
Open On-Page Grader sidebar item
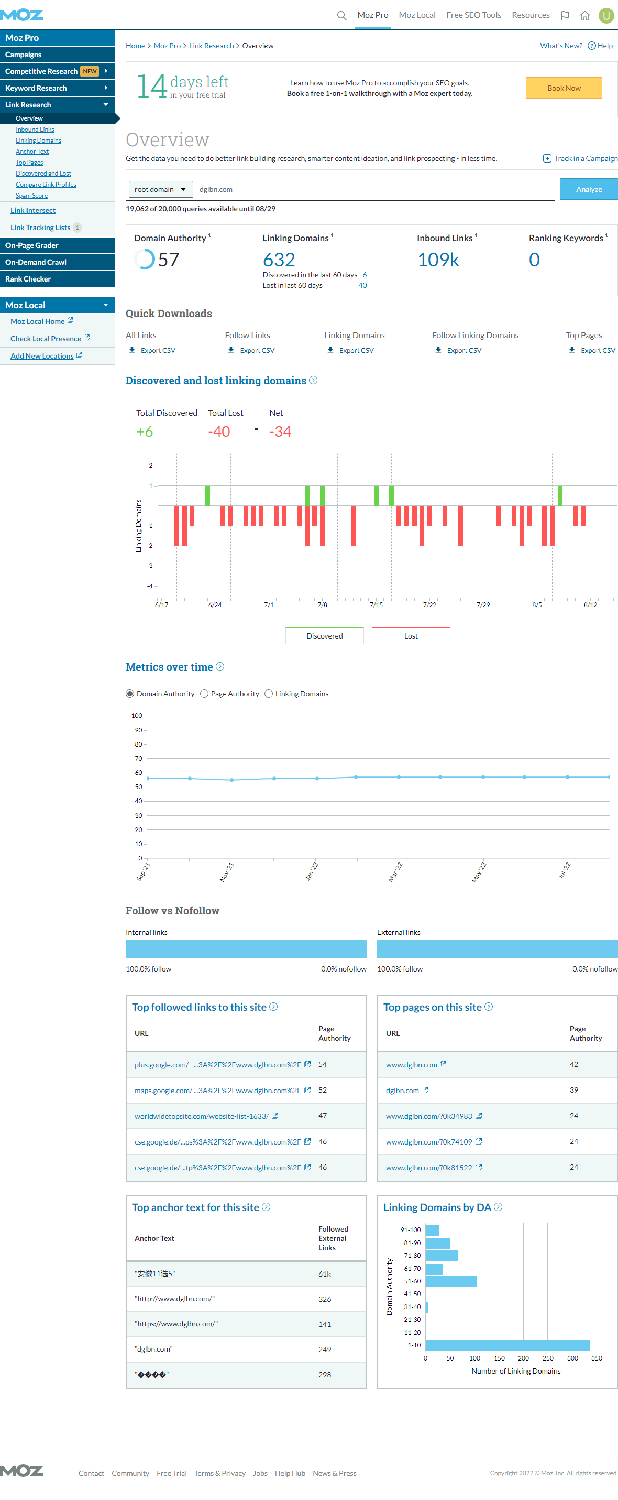click(x=58, y=245)
